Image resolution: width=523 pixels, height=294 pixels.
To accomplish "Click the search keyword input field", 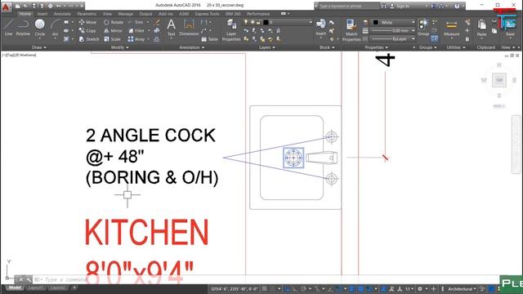I will coord(349,6).
